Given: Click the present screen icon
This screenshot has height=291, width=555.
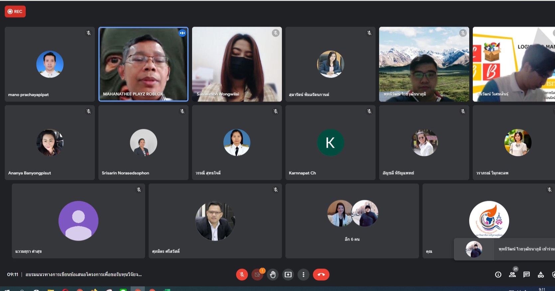Looking at the screenshot, I should (x=288, y=274).
